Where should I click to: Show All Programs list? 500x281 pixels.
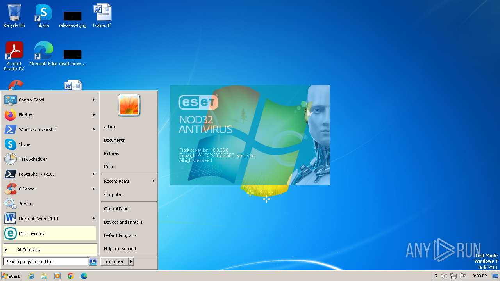[50, 250]
